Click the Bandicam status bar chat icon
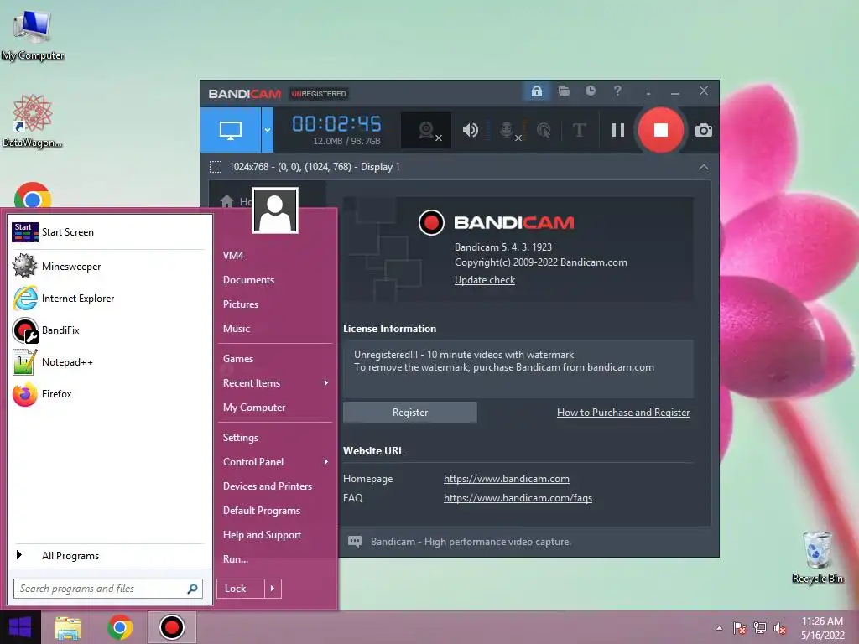This screenshot has height=644, width=859. (355, 542)
